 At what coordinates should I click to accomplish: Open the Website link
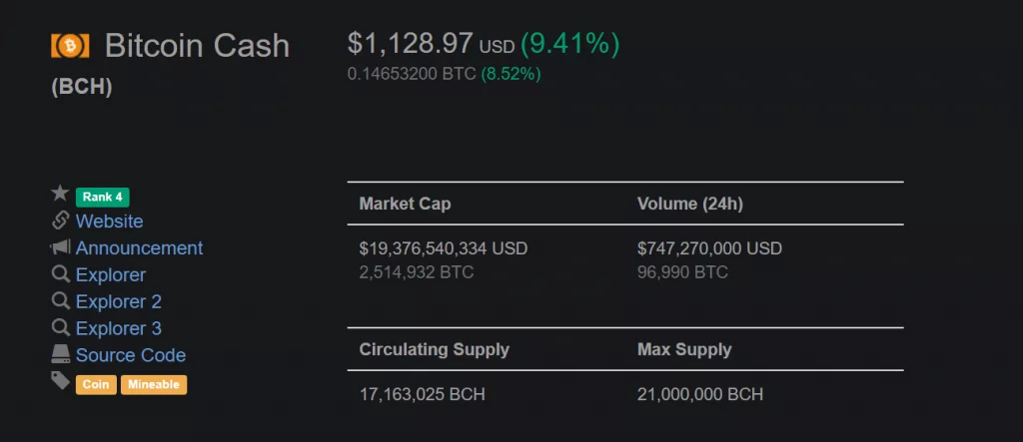[110, 221]
